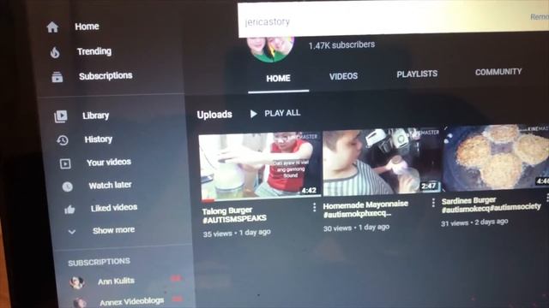Click the 35 views 1 day ago text
Viewport: 549px width, 308px height.
pos(237,233)
